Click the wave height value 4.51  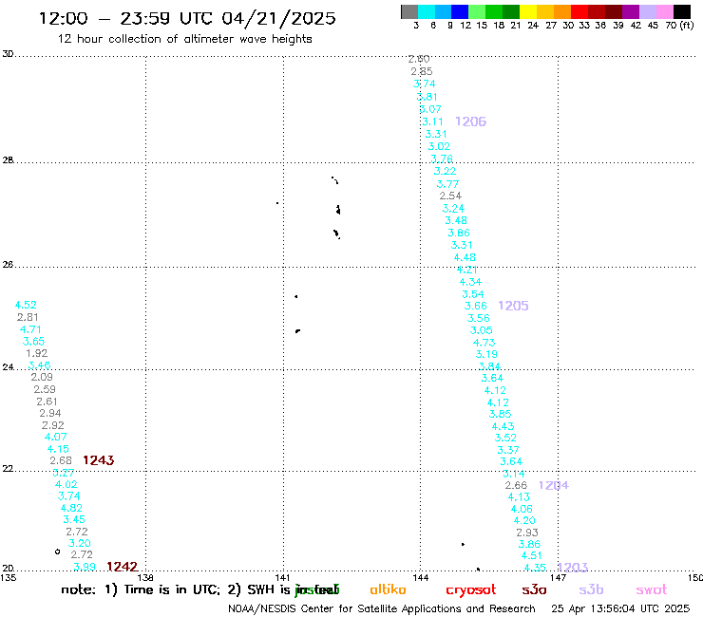[x=532, y=555]
